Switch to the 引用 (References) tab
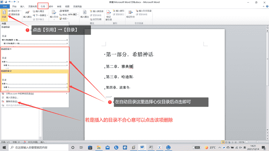The width and height of the screenshot is (269, 151). (43, 7)
